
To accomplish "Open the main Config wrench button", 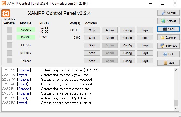I will (x=168, y=13).
